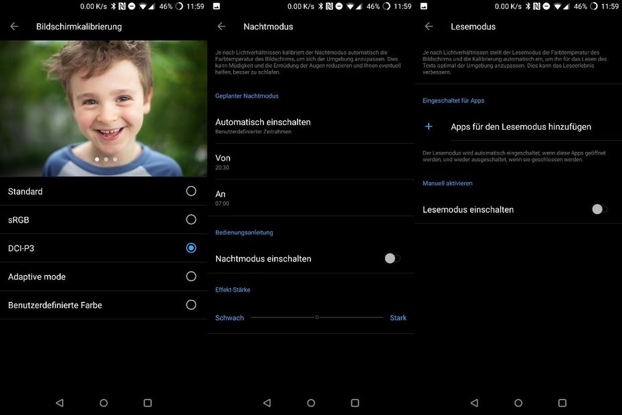Select sRGB calibration radio button
Screen dimensions: 622x415
[x=191, y=220]
